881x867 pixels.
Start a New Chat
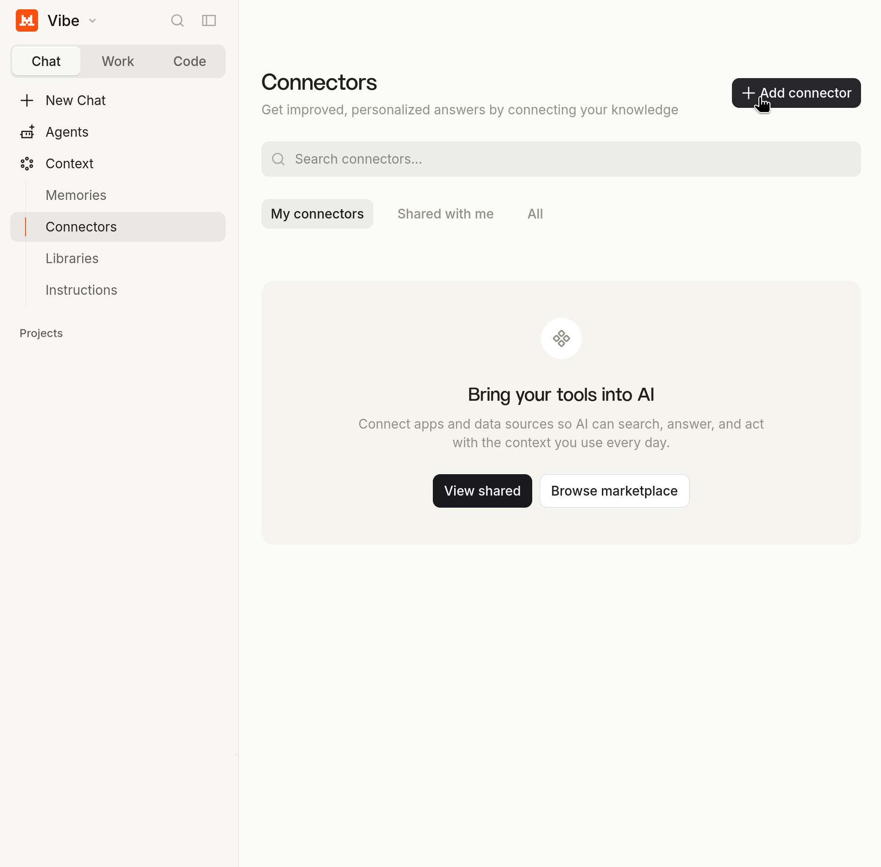[x=118, y=100]
